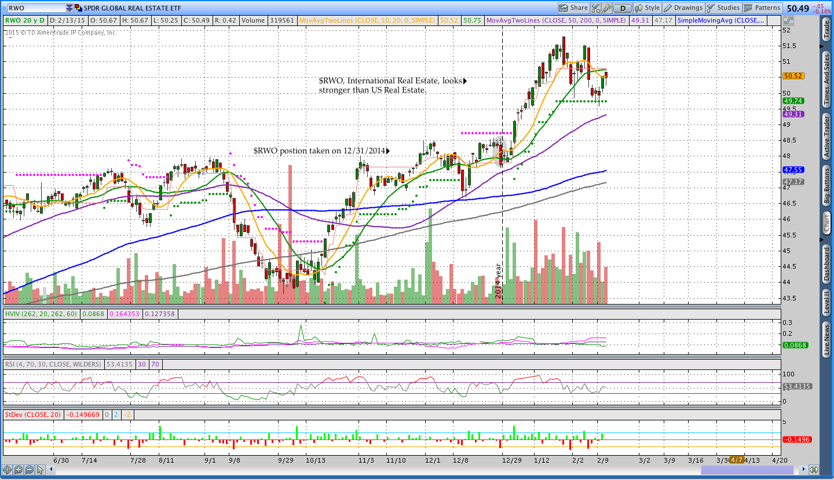
Task: Open the Patterns menu
Action: click(762, 8)
